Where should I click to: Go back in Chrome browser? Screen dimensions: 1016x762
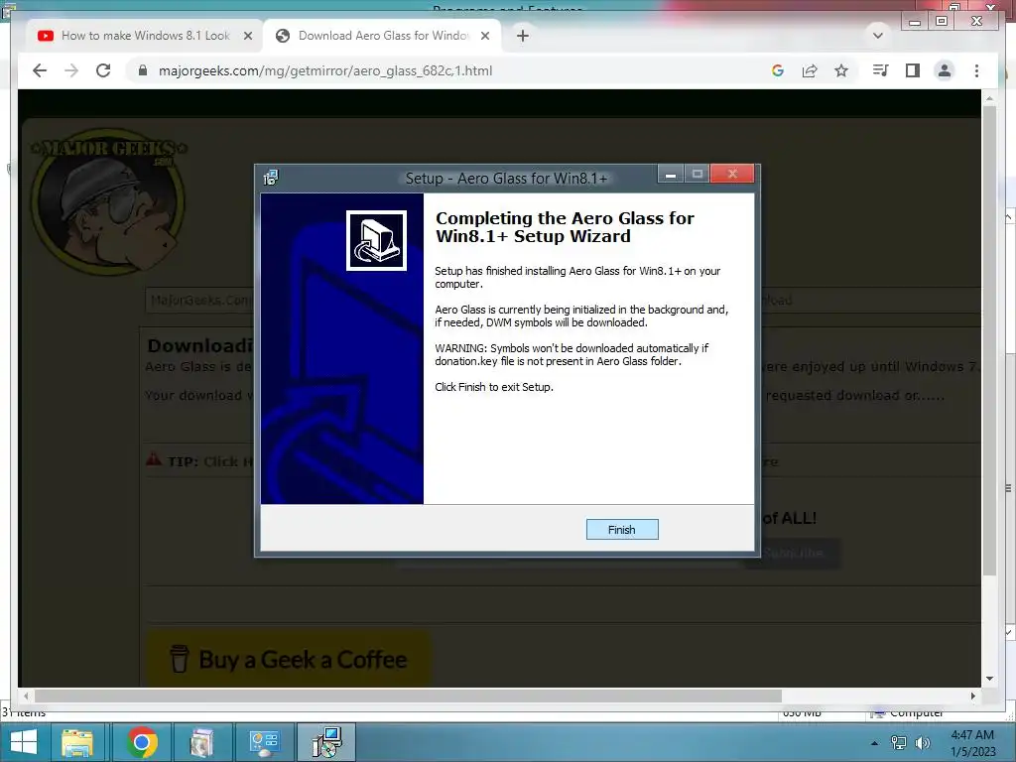40,70
